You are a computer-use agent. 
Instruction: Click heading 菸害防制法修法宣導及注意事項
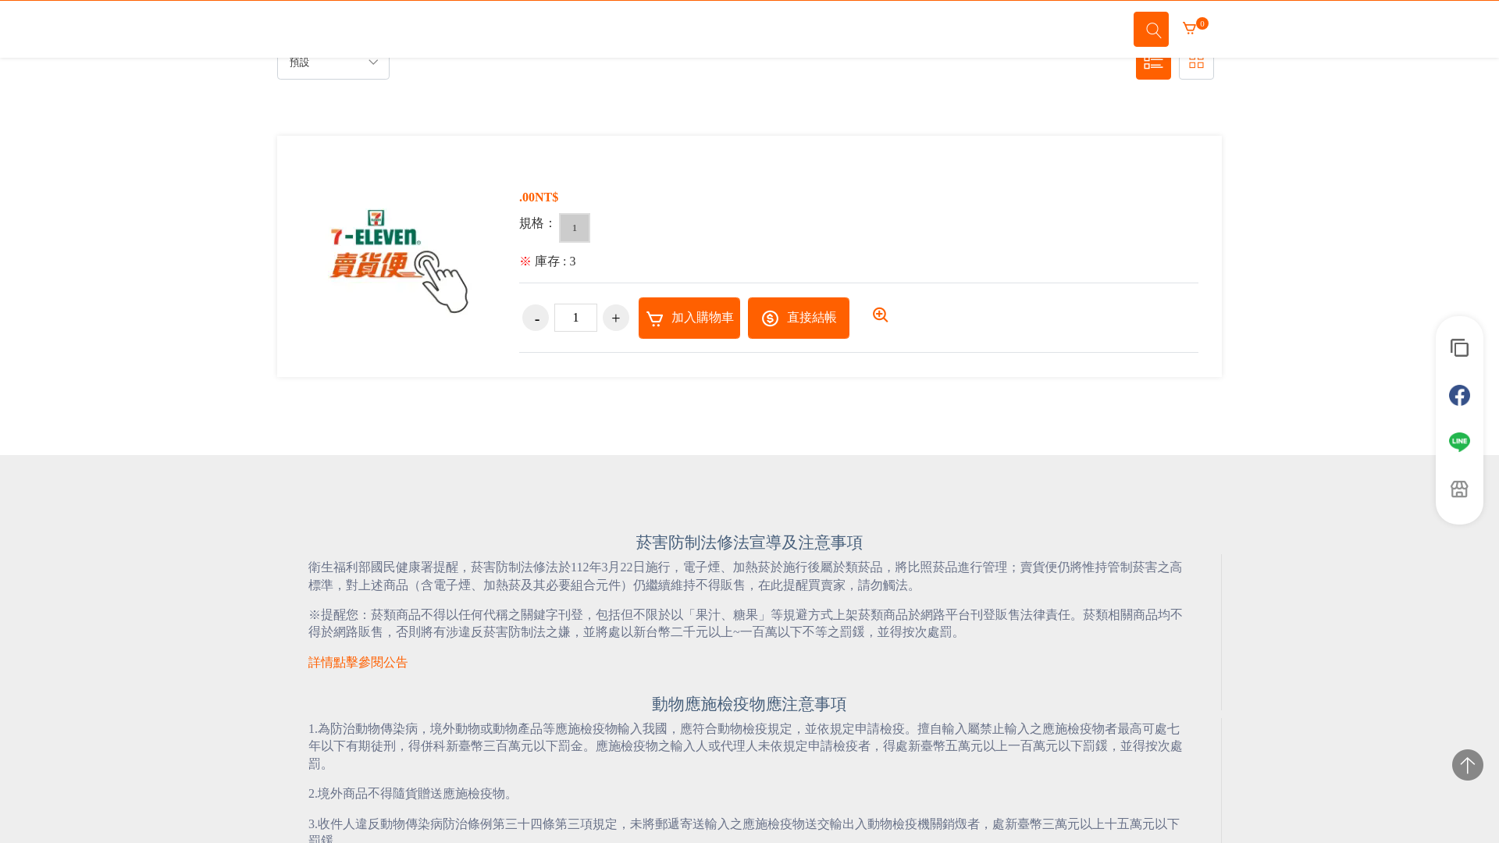click(749, 542)
